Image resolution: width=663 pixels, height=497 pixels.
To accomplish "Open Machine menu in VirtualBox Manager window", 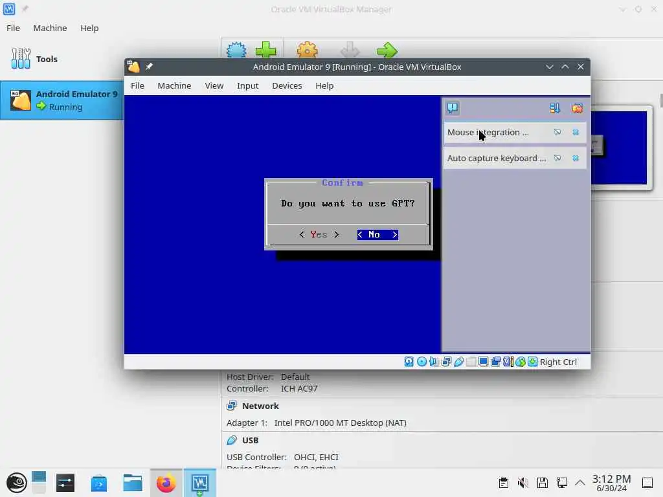I will click(x=50, y=28).
